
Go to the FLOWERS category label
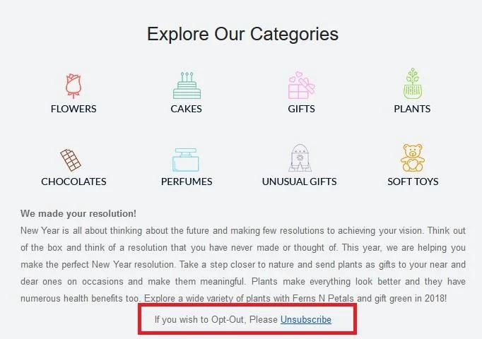74,109
